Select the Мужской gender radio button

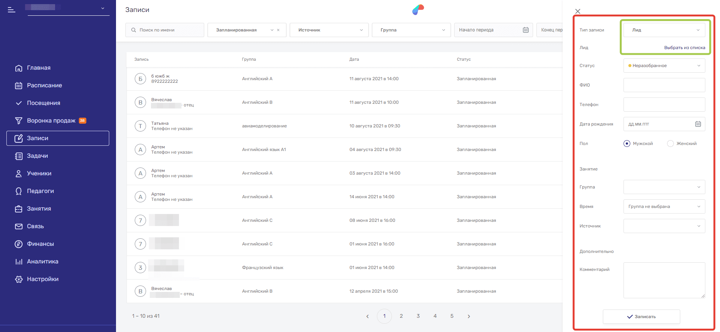(627, 144)
